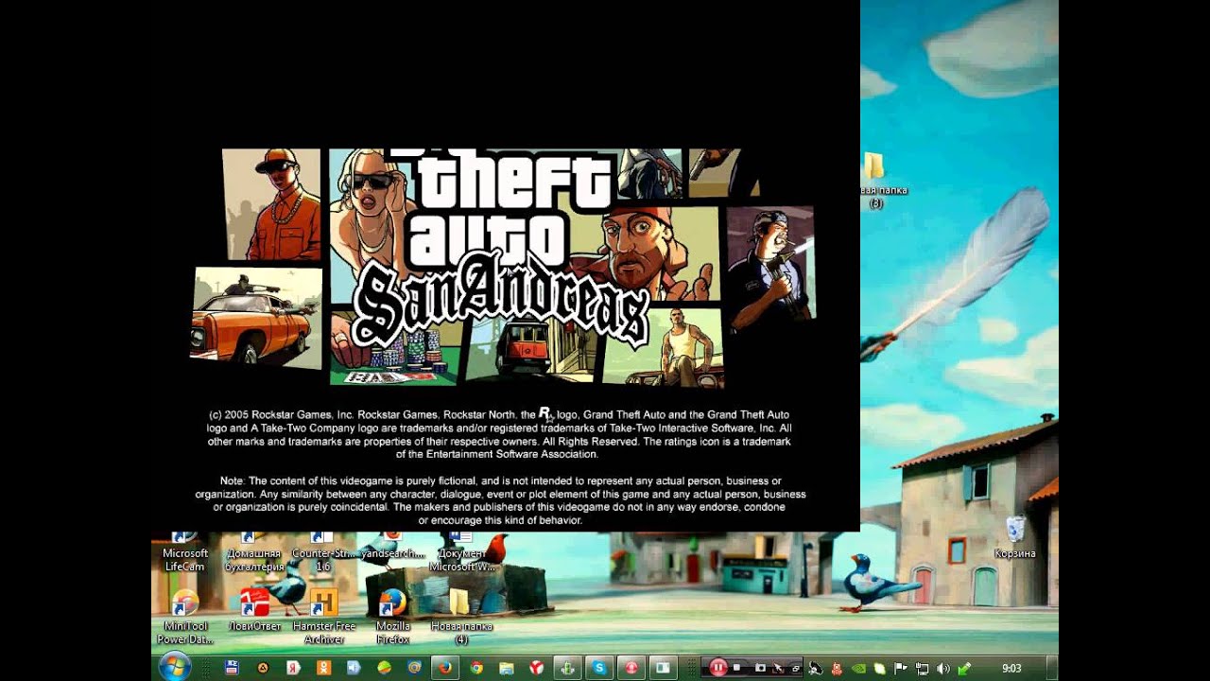Open the Документ Microsoft Word desktop file

pos(462,553)
